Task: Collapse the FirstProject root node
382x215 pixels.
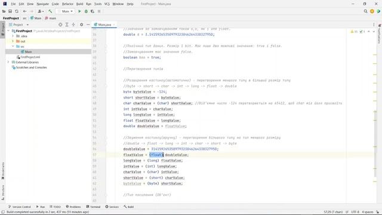Action: (9, 30)
